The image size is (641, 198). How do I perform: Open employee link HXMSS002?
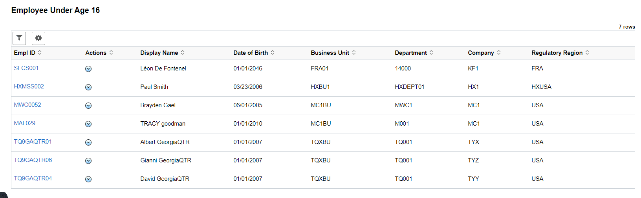pyautogui.click(x=29, y=86)
